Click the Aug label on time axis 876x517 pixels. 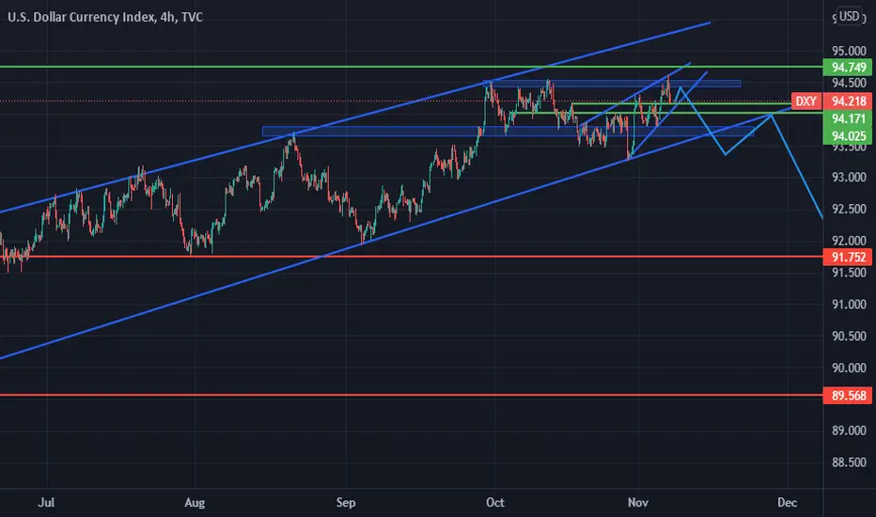tap(195, 503)
